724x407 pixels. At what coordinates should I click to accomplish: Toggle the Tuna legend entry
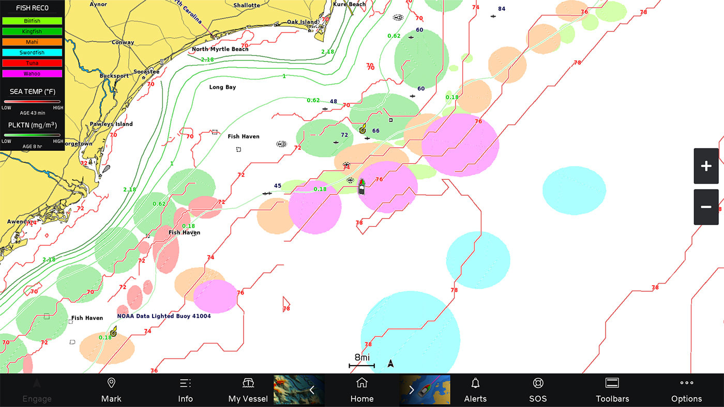tap(32, 63)
